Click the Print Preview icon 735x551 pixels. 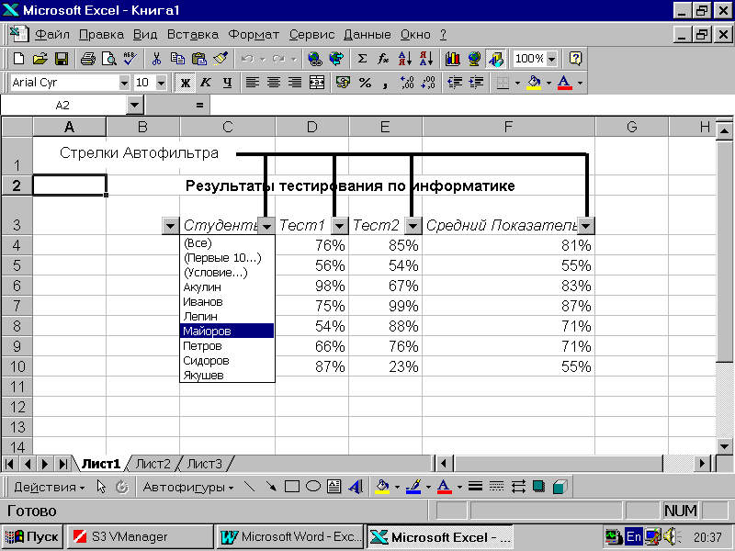coord(108,59)
